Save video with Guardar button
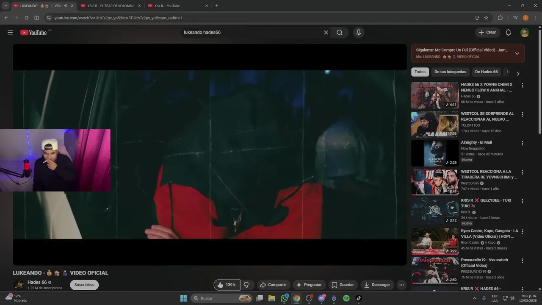Image resolution: width=542 pixels, height=305 pixels. point(343,285)
